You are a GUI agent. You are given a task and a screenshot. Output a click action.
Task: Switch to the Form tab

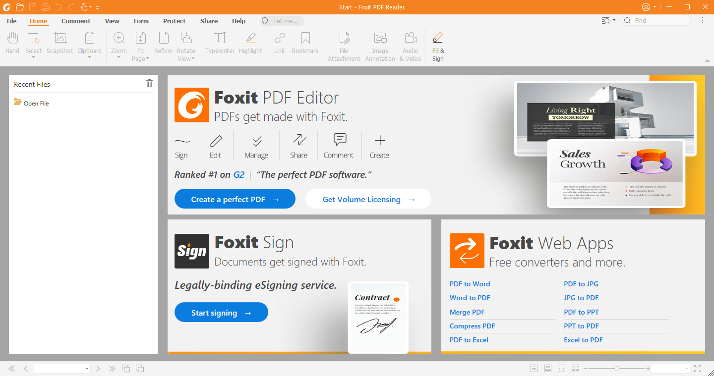141,21
